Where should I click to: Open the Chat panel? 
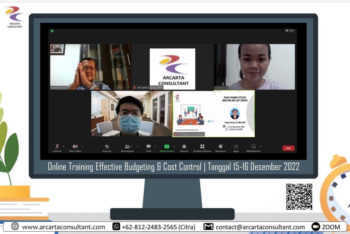[x=148, y=147]
